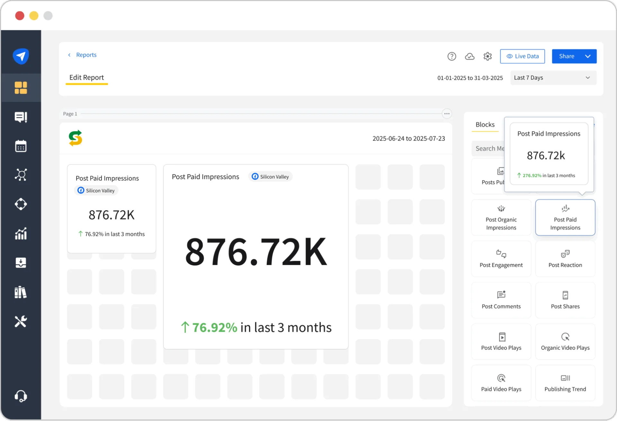Open the help question mark icon
The height and width of the screenshot is (421, 617).
tap(452, 56)
